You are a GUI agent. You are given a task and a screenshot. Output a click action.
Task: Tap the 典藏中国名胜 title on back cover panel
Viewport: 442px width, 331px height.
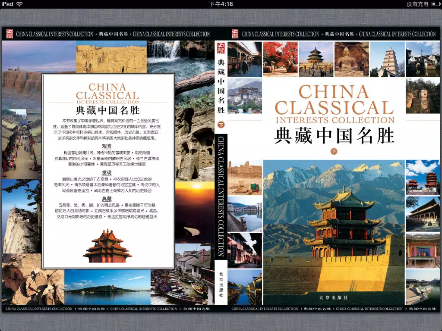(x=107, y=110)
